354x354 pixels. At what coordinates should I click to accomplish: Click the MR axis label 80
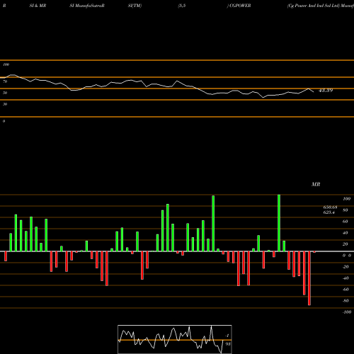pyautogui.click(x=346, y=210)
